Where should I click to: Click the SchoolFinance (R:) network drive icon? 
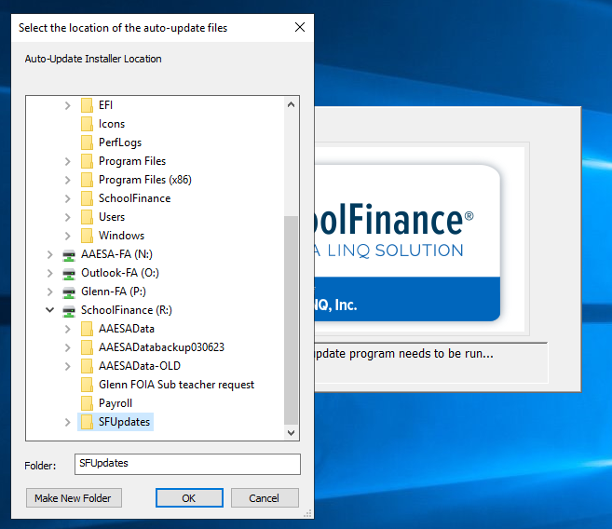(x=69, y=310)
